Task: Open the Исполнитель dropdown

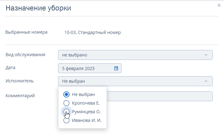Action: (135, 81)
